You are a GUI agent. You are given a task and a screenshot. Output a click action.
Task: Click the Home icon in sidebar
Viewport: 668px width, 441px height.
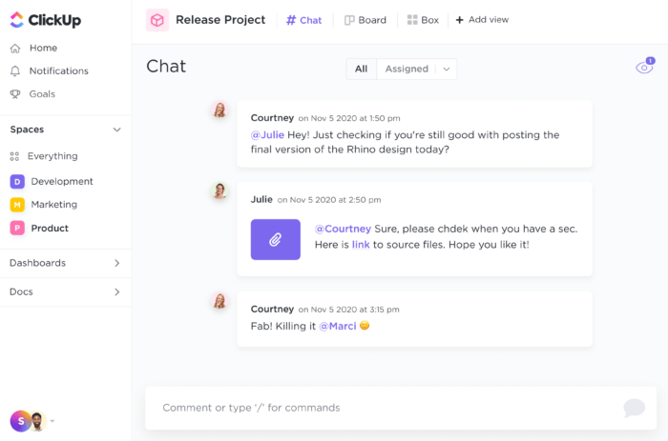[x=15, y=49]
